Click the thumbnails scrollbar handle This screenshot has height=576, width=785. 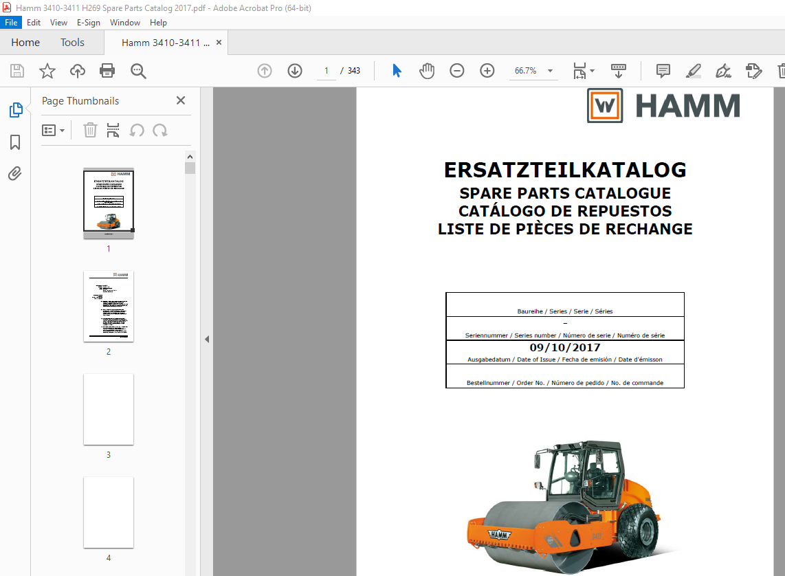[x=190, y=168]
